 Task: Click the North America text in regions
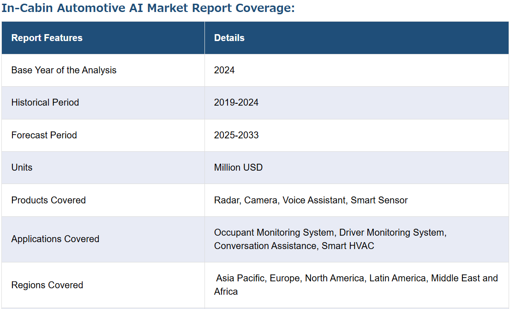pyautogui.click(x=335, y=278)
